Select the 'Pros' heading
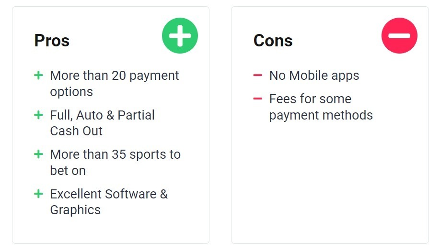The height and width of the screenshot is (252, 440). (x=52, y=40)
